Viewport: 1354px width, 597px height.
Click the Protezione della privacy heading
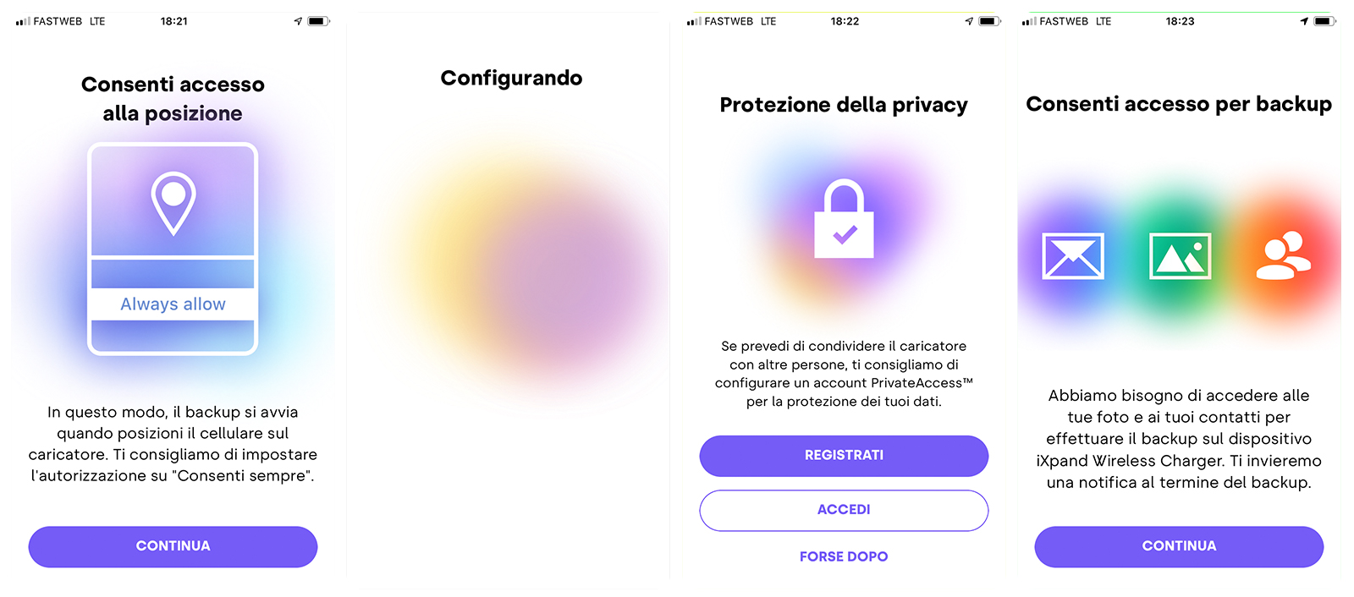[x=844, y=105]
